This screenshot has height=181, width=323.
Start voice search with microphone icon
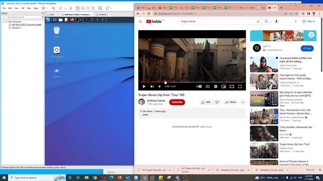tap(276, 21)
